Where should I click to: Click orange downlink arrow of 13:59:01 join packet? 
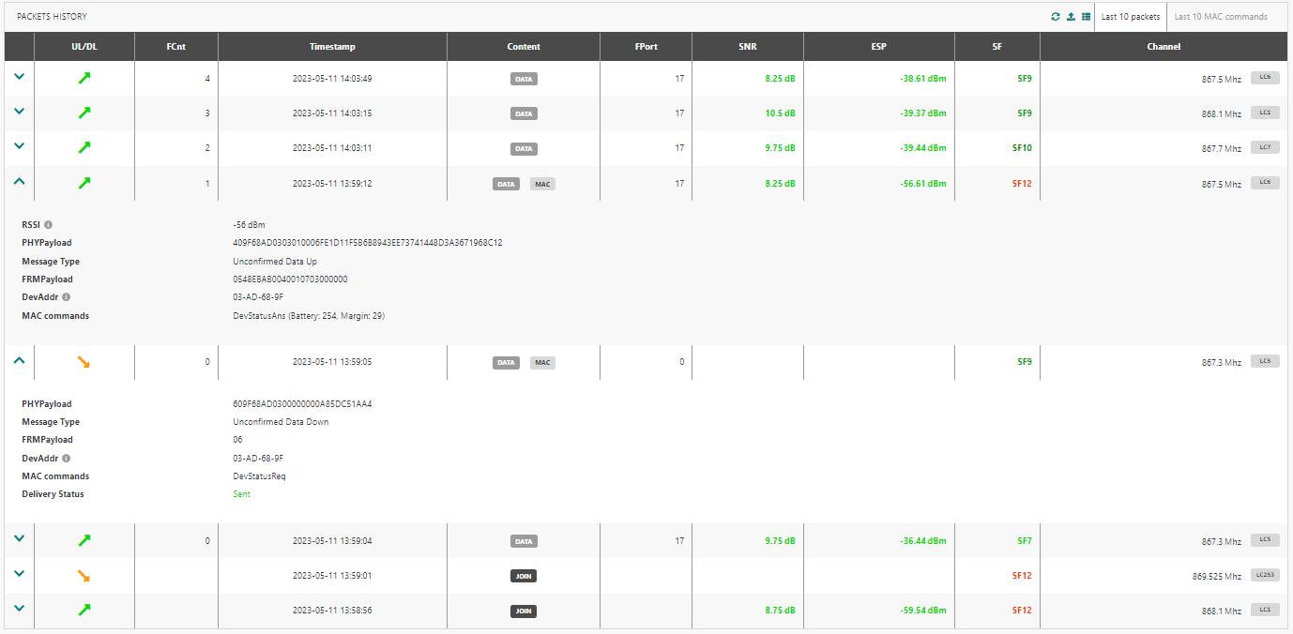[84, 576]
